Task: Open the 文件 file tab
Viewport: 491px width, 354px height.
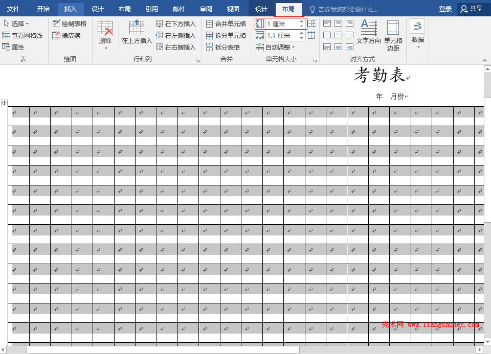Action: coord(13,9)
